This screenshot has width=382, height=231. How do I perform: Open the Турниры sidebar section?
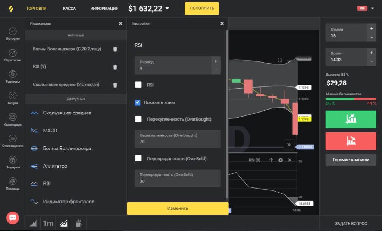(13, 76)
